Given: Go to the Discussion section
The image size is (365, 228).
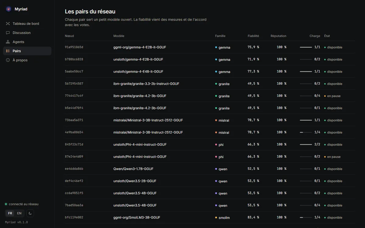Looking at the screenshot, I should point(27,33).
